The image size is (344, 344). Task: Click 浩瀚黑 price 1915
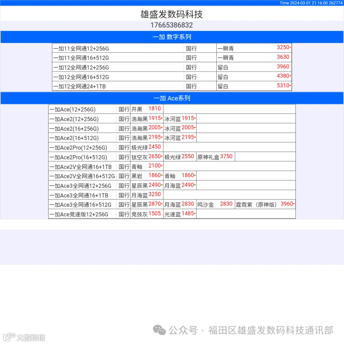click(154, 118)
